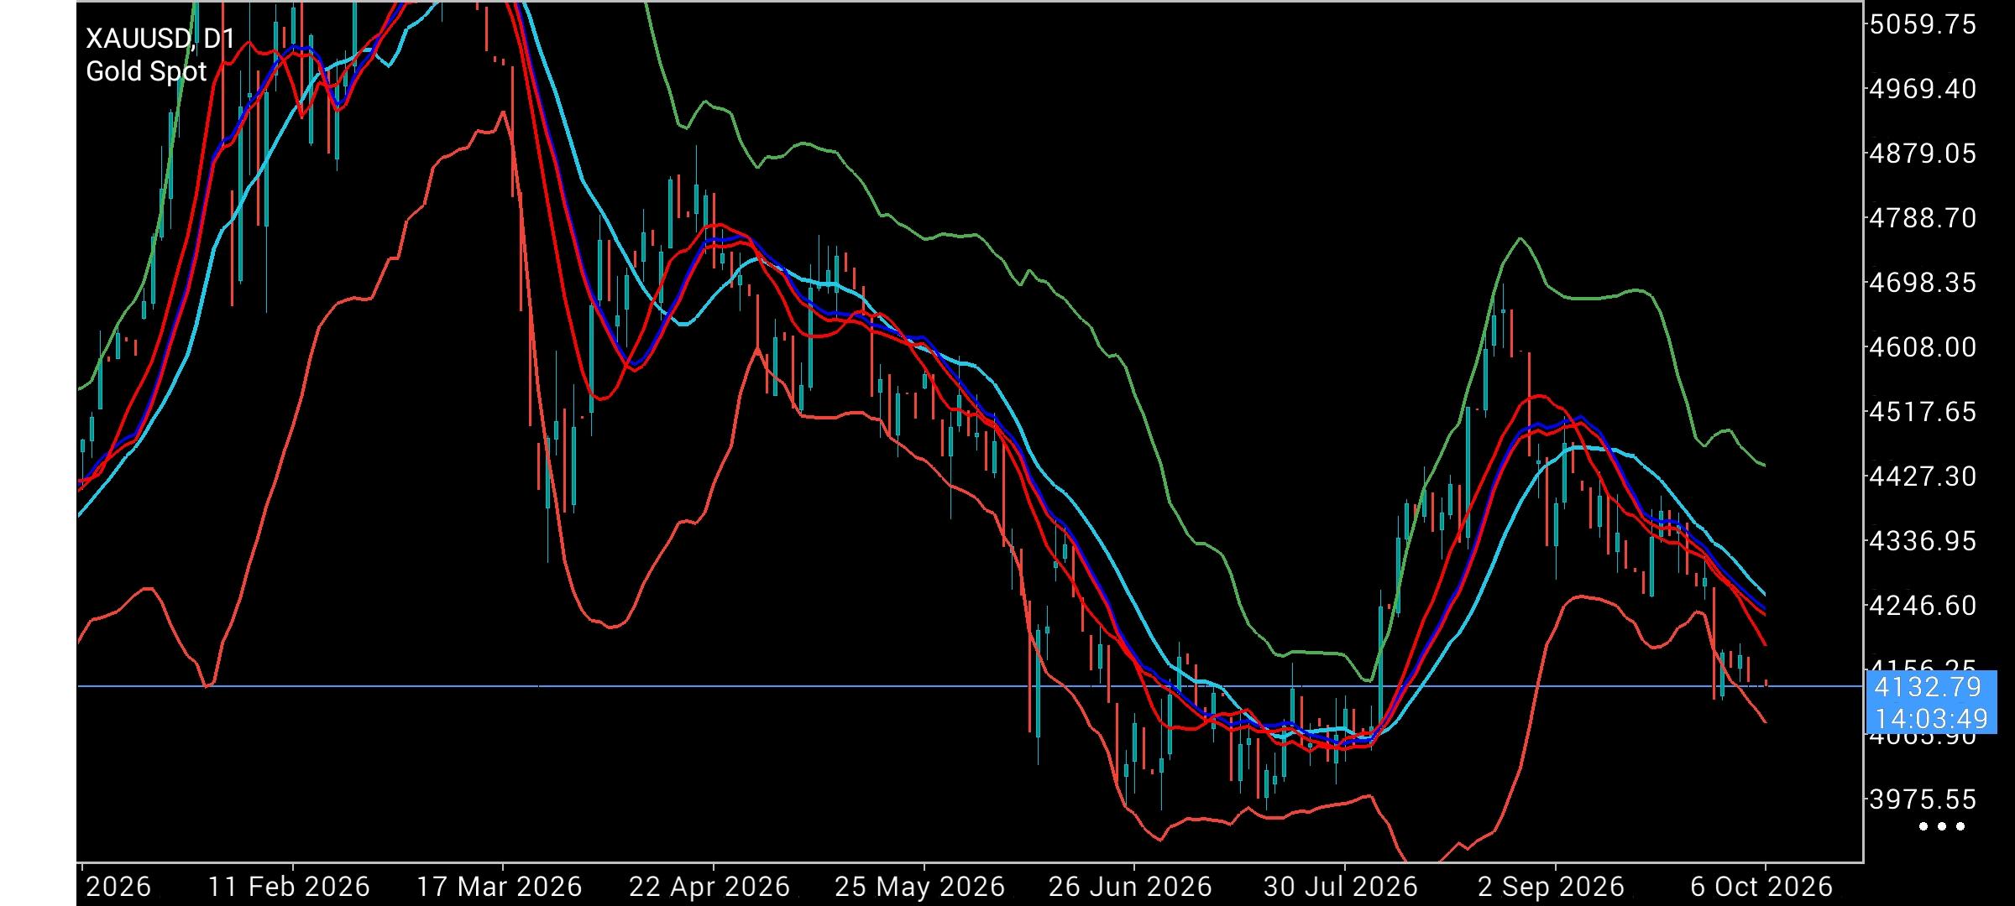Click the candle countdown timer 14:03:49
Screen dimensions: 2015x906
[1931, 719]
